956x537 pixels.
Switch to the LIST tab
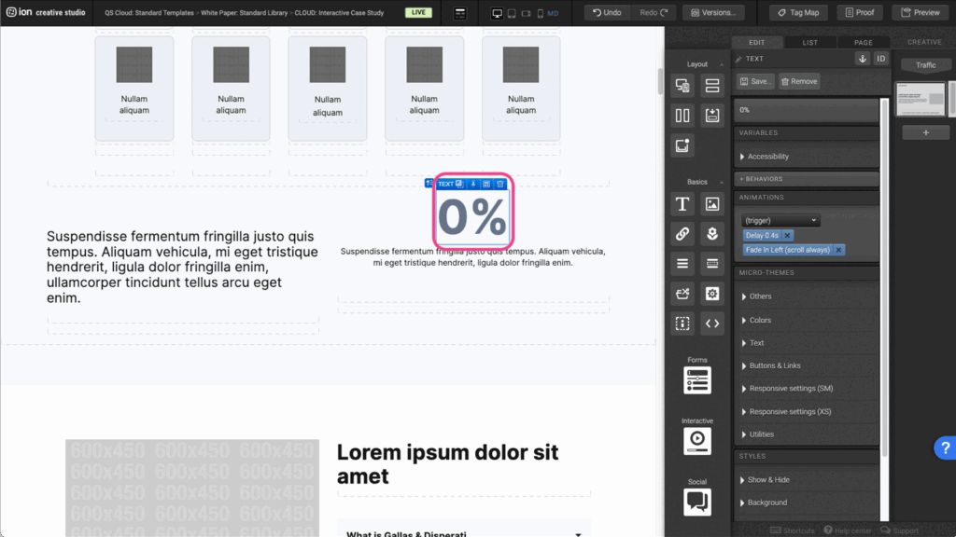pos(810,42)
